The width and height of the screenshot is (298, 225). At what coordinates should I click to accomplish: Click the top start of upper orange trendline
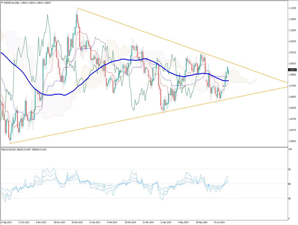pyautogui.click(x=77, y=8)
